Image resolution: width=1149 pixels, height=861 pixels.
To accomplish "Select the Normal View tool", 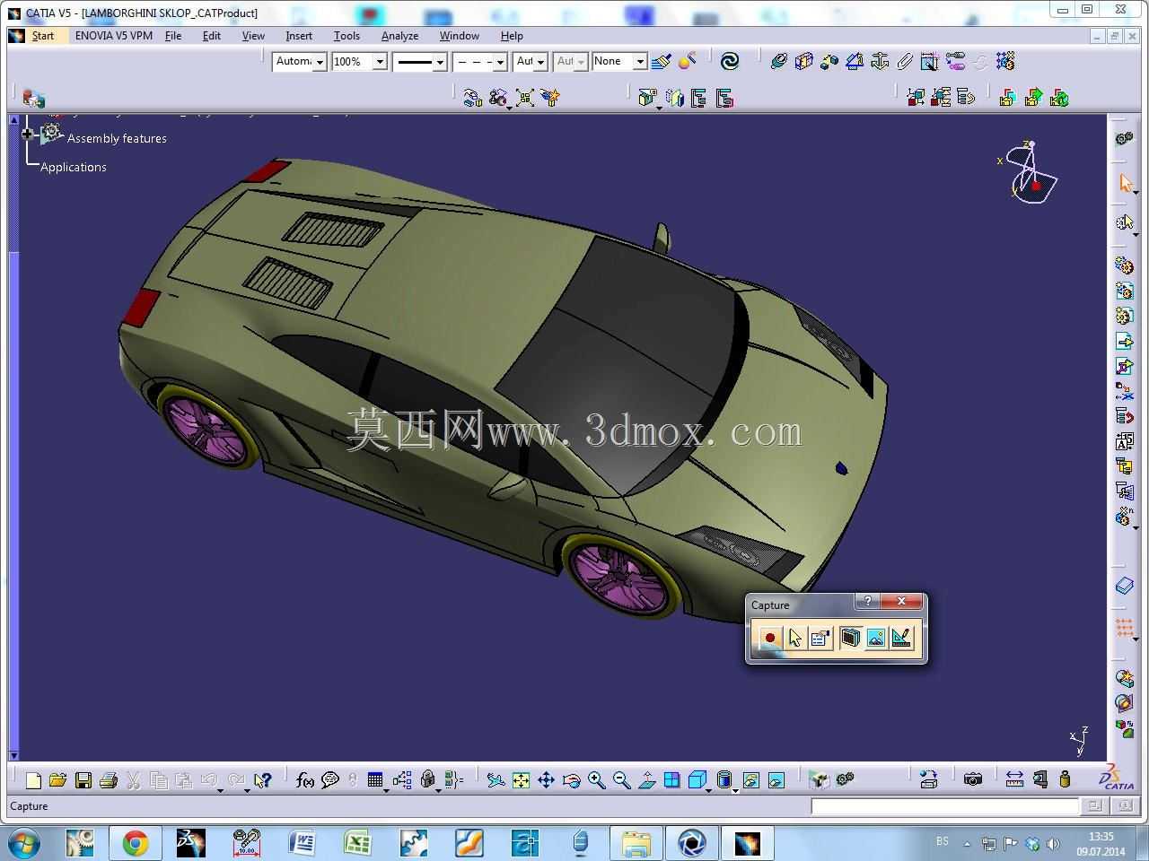I will coord(646,780).
